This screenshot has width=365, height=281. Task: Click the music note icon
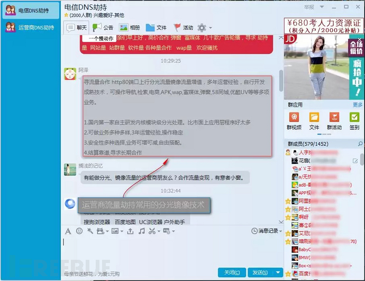[x=142, y=231]
